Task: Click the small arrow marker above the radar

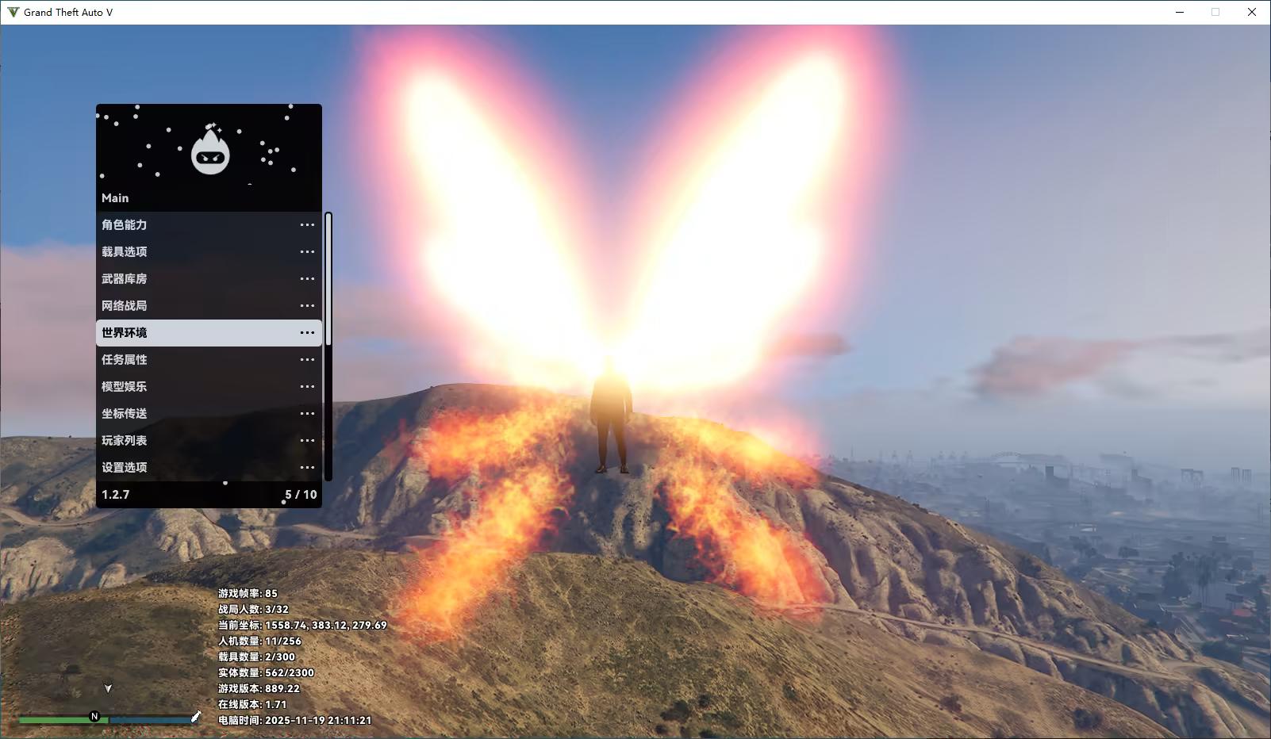Action: click(108, 688)
